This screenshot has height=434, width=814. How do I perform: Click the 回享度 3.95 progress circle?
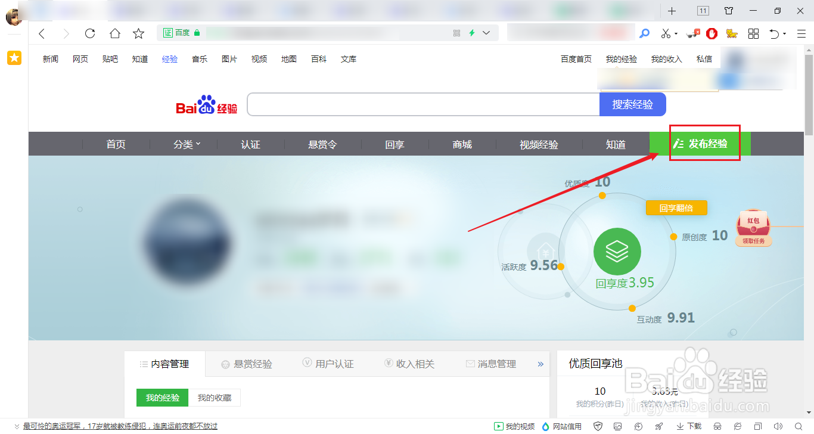tap(617, 252)
